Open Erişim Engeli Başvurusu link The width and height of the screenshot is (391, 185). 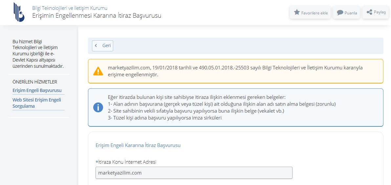click(37, 90)
